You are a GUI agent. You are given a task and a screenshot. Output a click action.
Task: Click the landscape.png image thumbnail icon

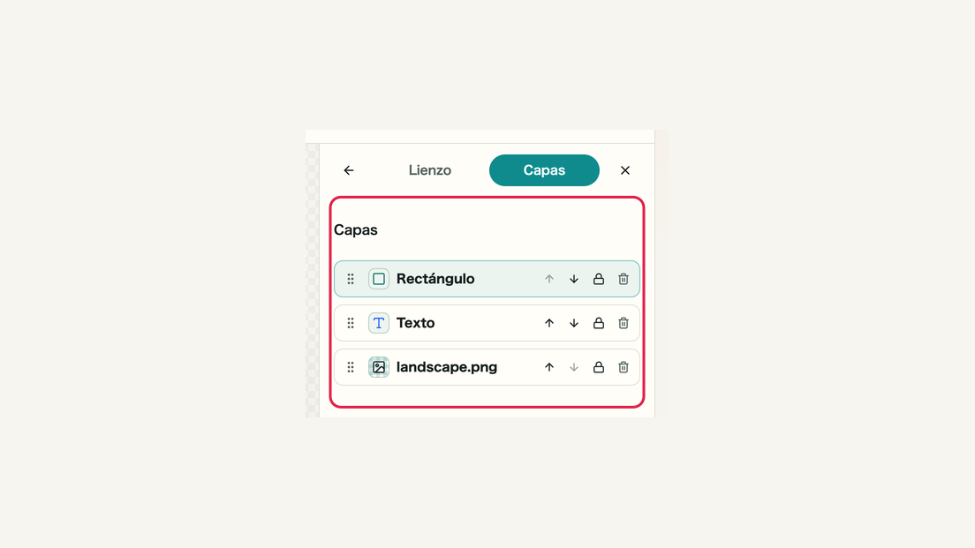pyautogui.click(x=379, y=367)
